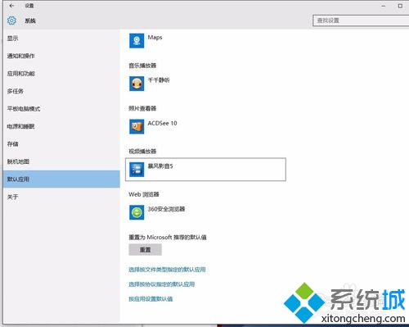This screenshot has width=409, height=327.
Task: Open 平板电脑模式 settings
Action: (61, 109)
